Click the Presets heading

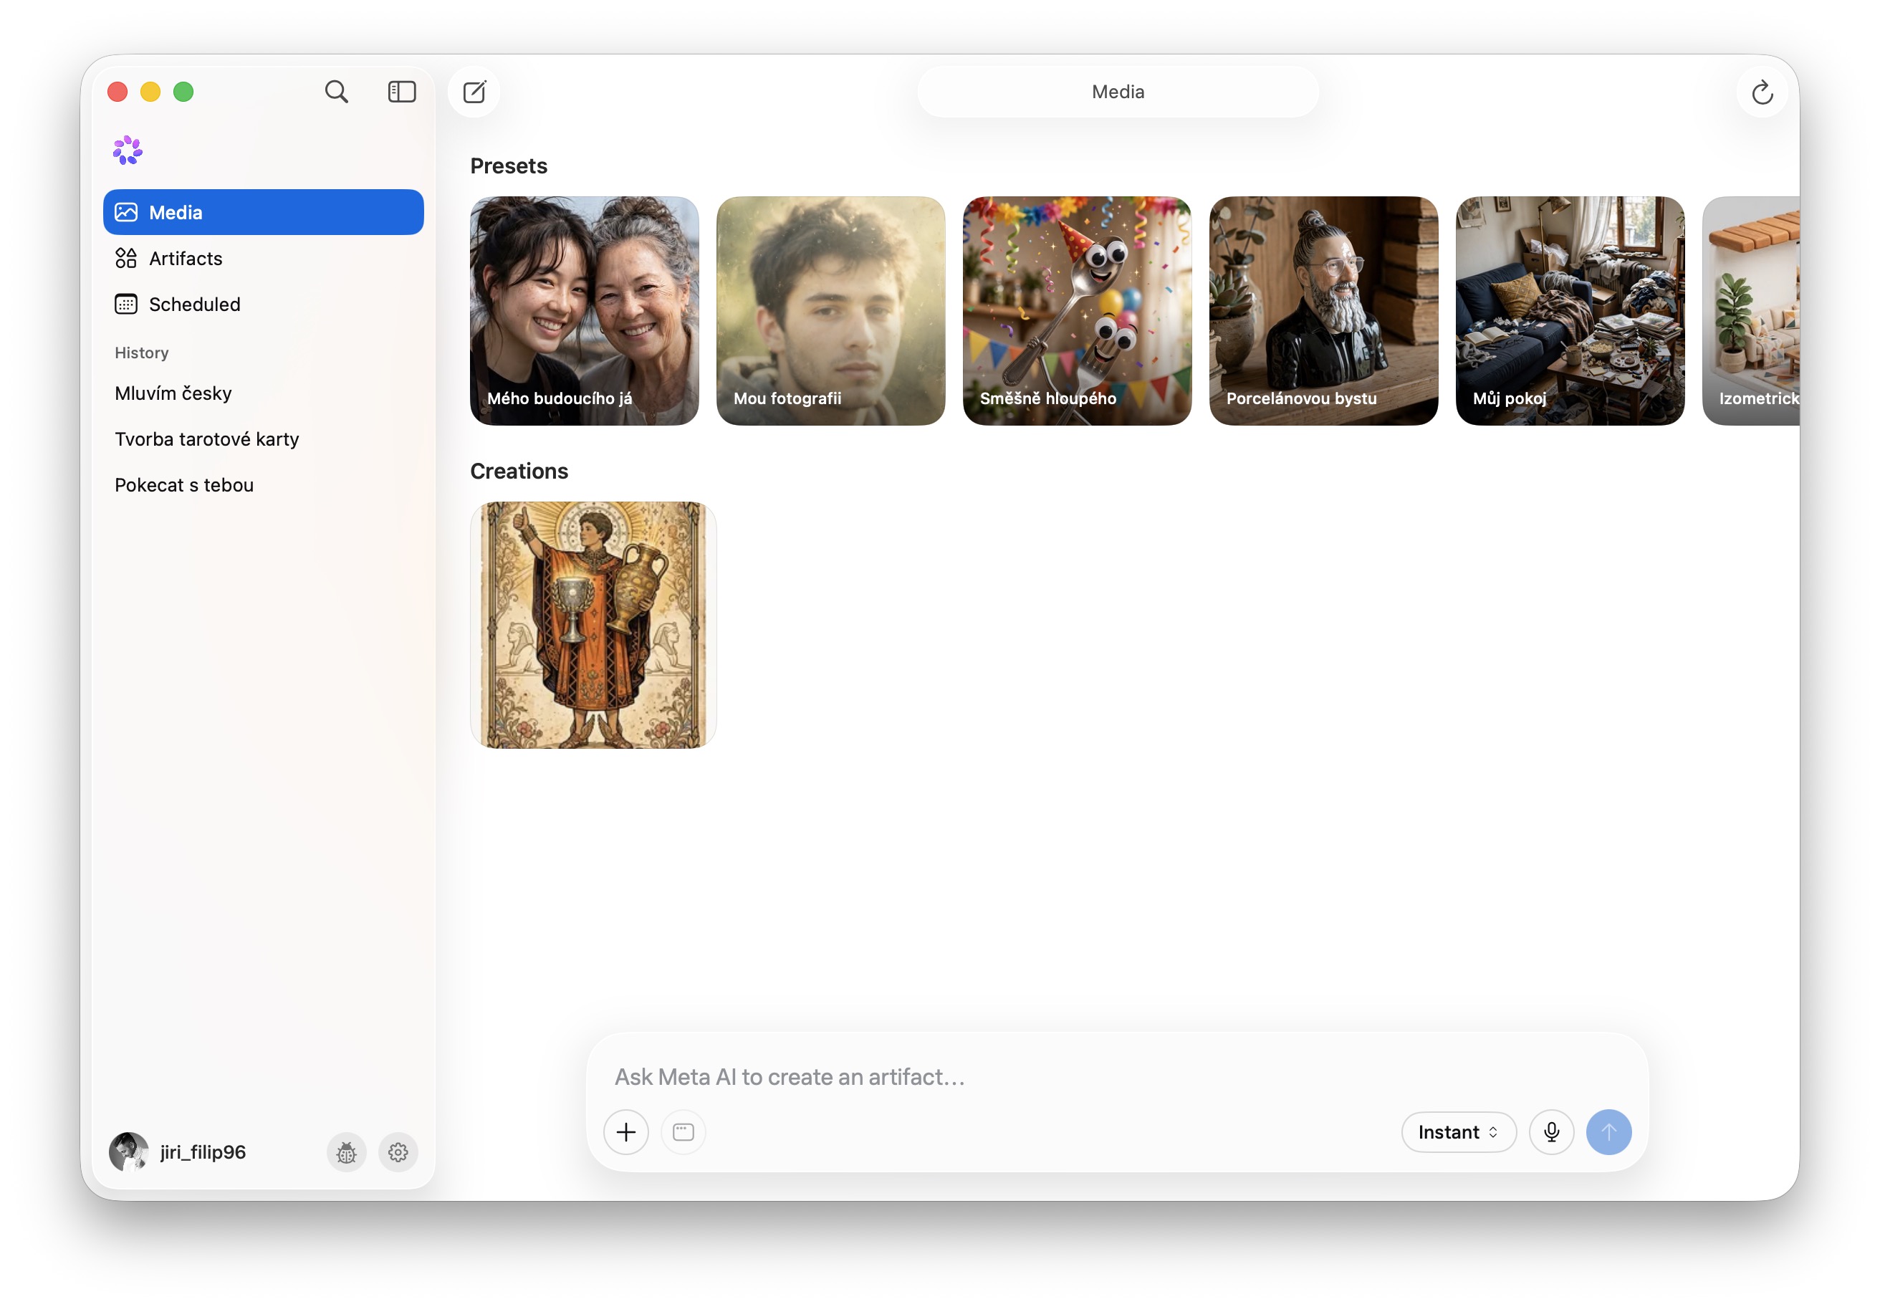click(x=509, y=166)
